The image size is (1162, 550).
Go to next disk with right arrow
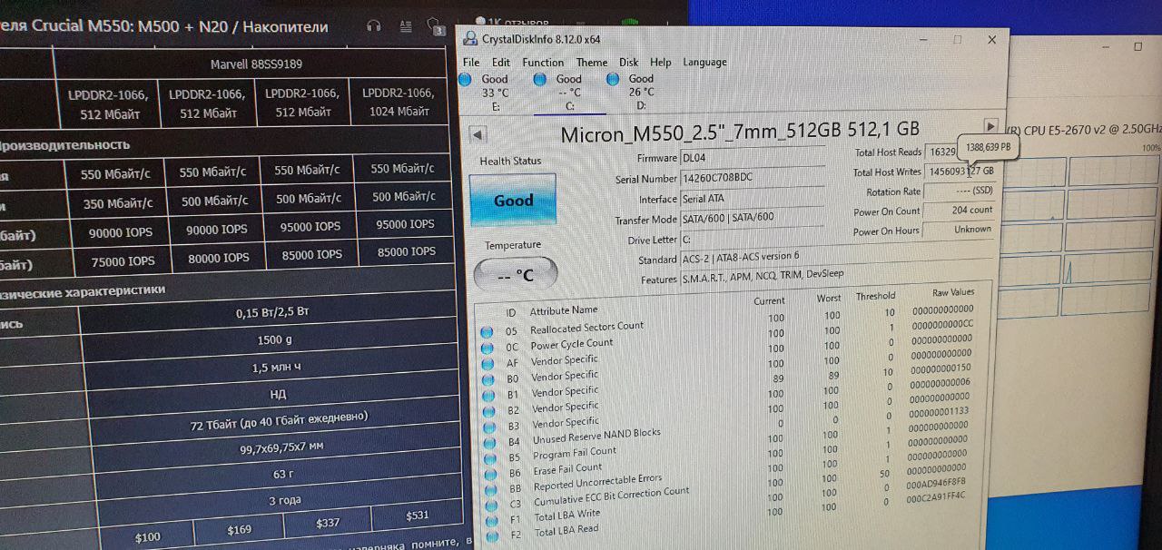[990, 126]
